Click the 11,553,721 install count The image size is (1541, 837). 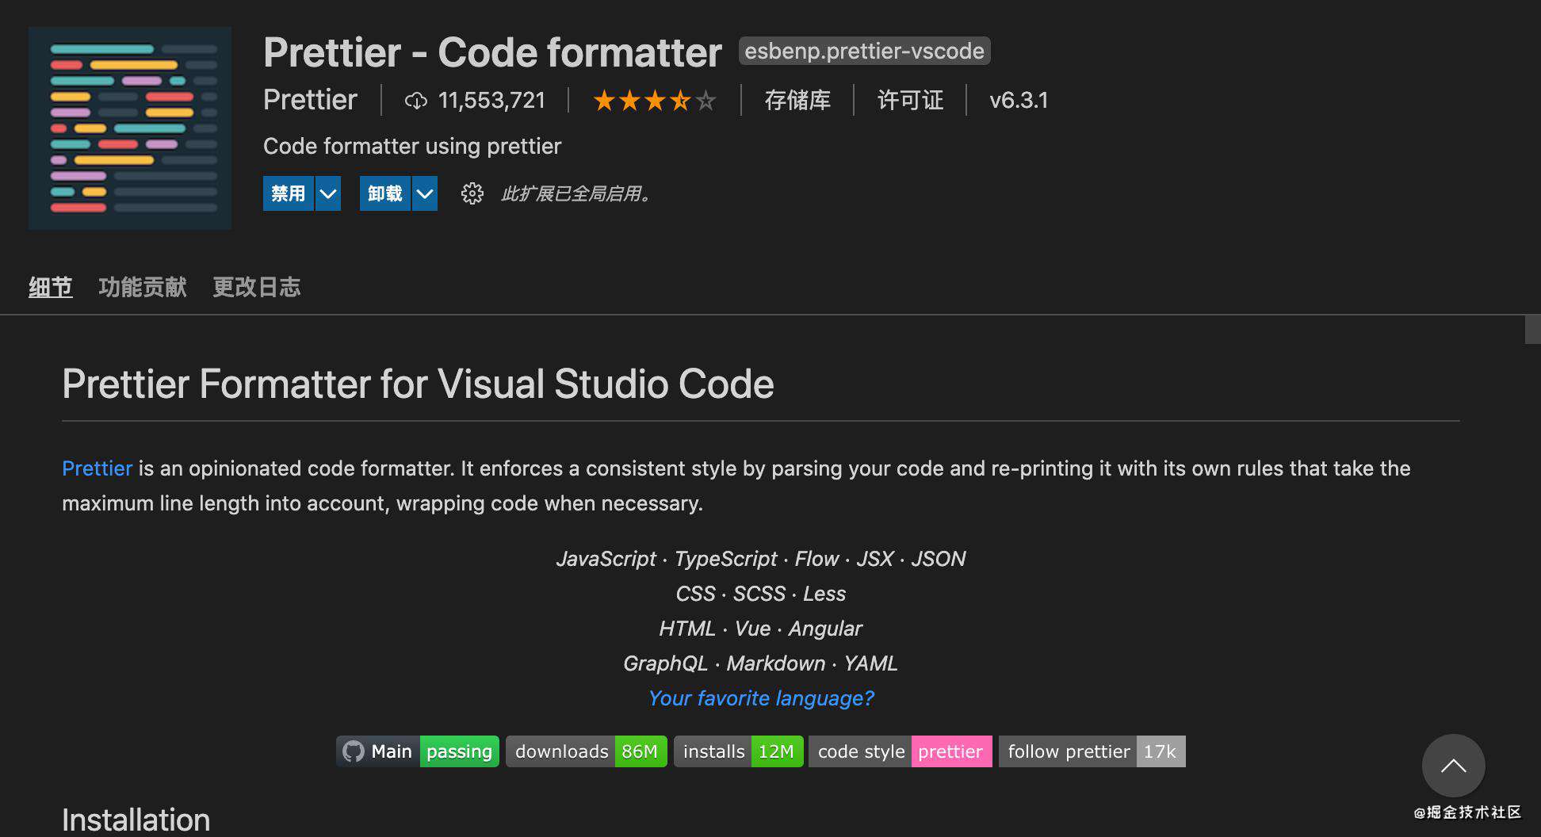(x=491, y=101)
